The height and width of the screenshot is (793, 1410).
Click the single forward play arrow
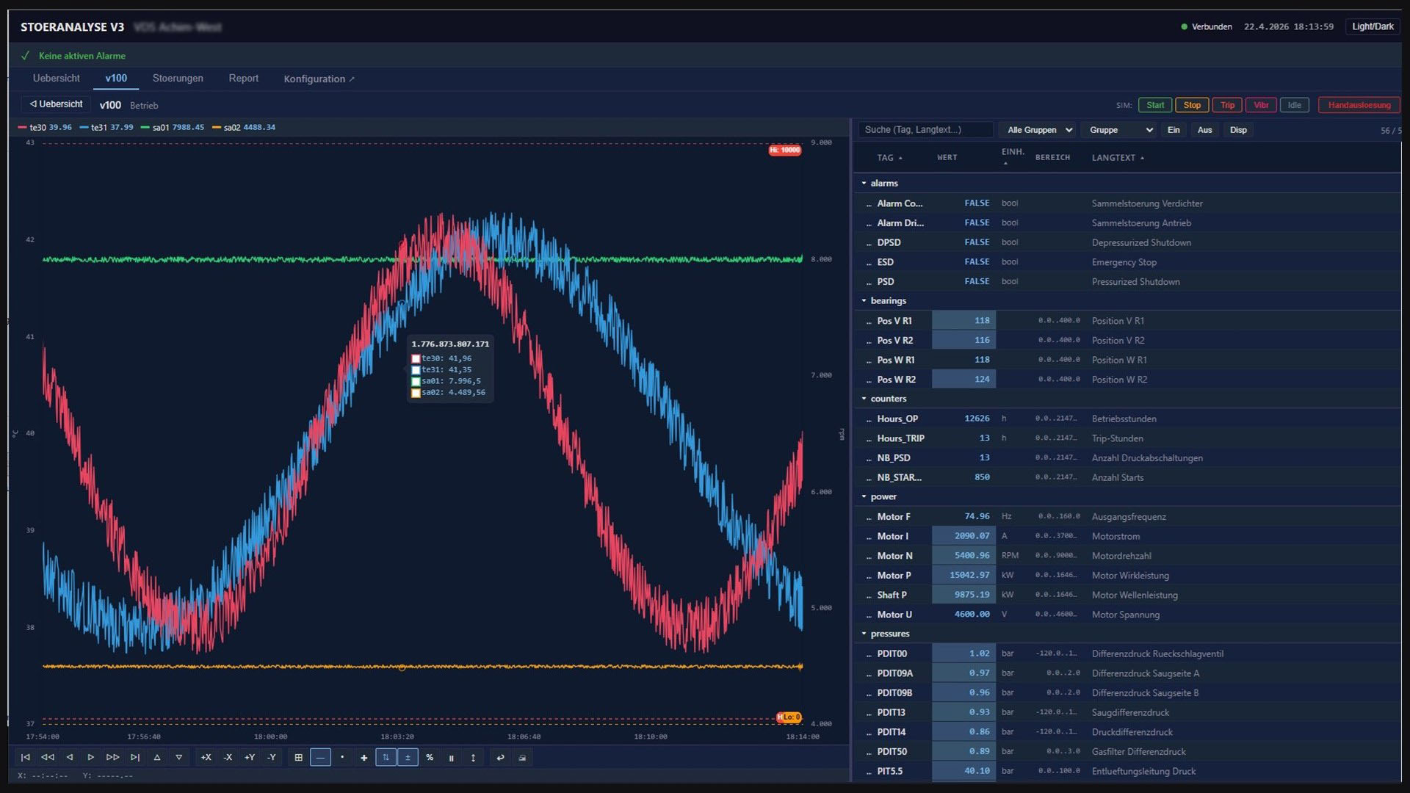91,757
